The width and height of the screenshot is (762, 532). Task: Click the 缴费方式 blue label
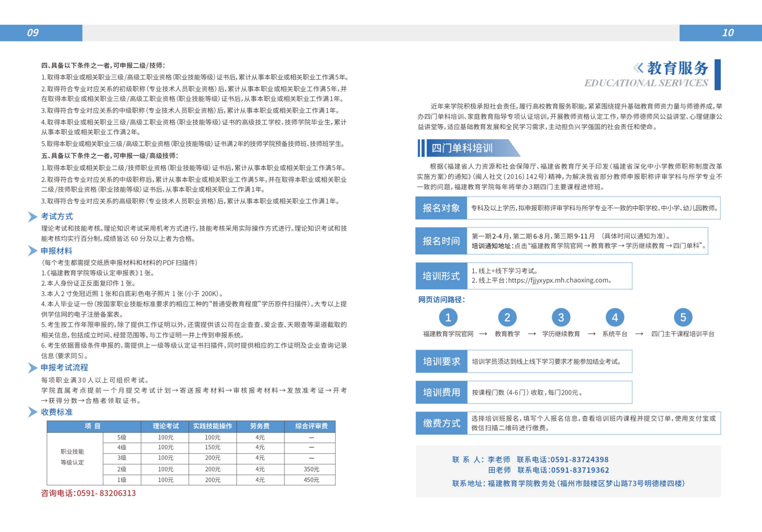pyautogui.click(x=441, y=423)
